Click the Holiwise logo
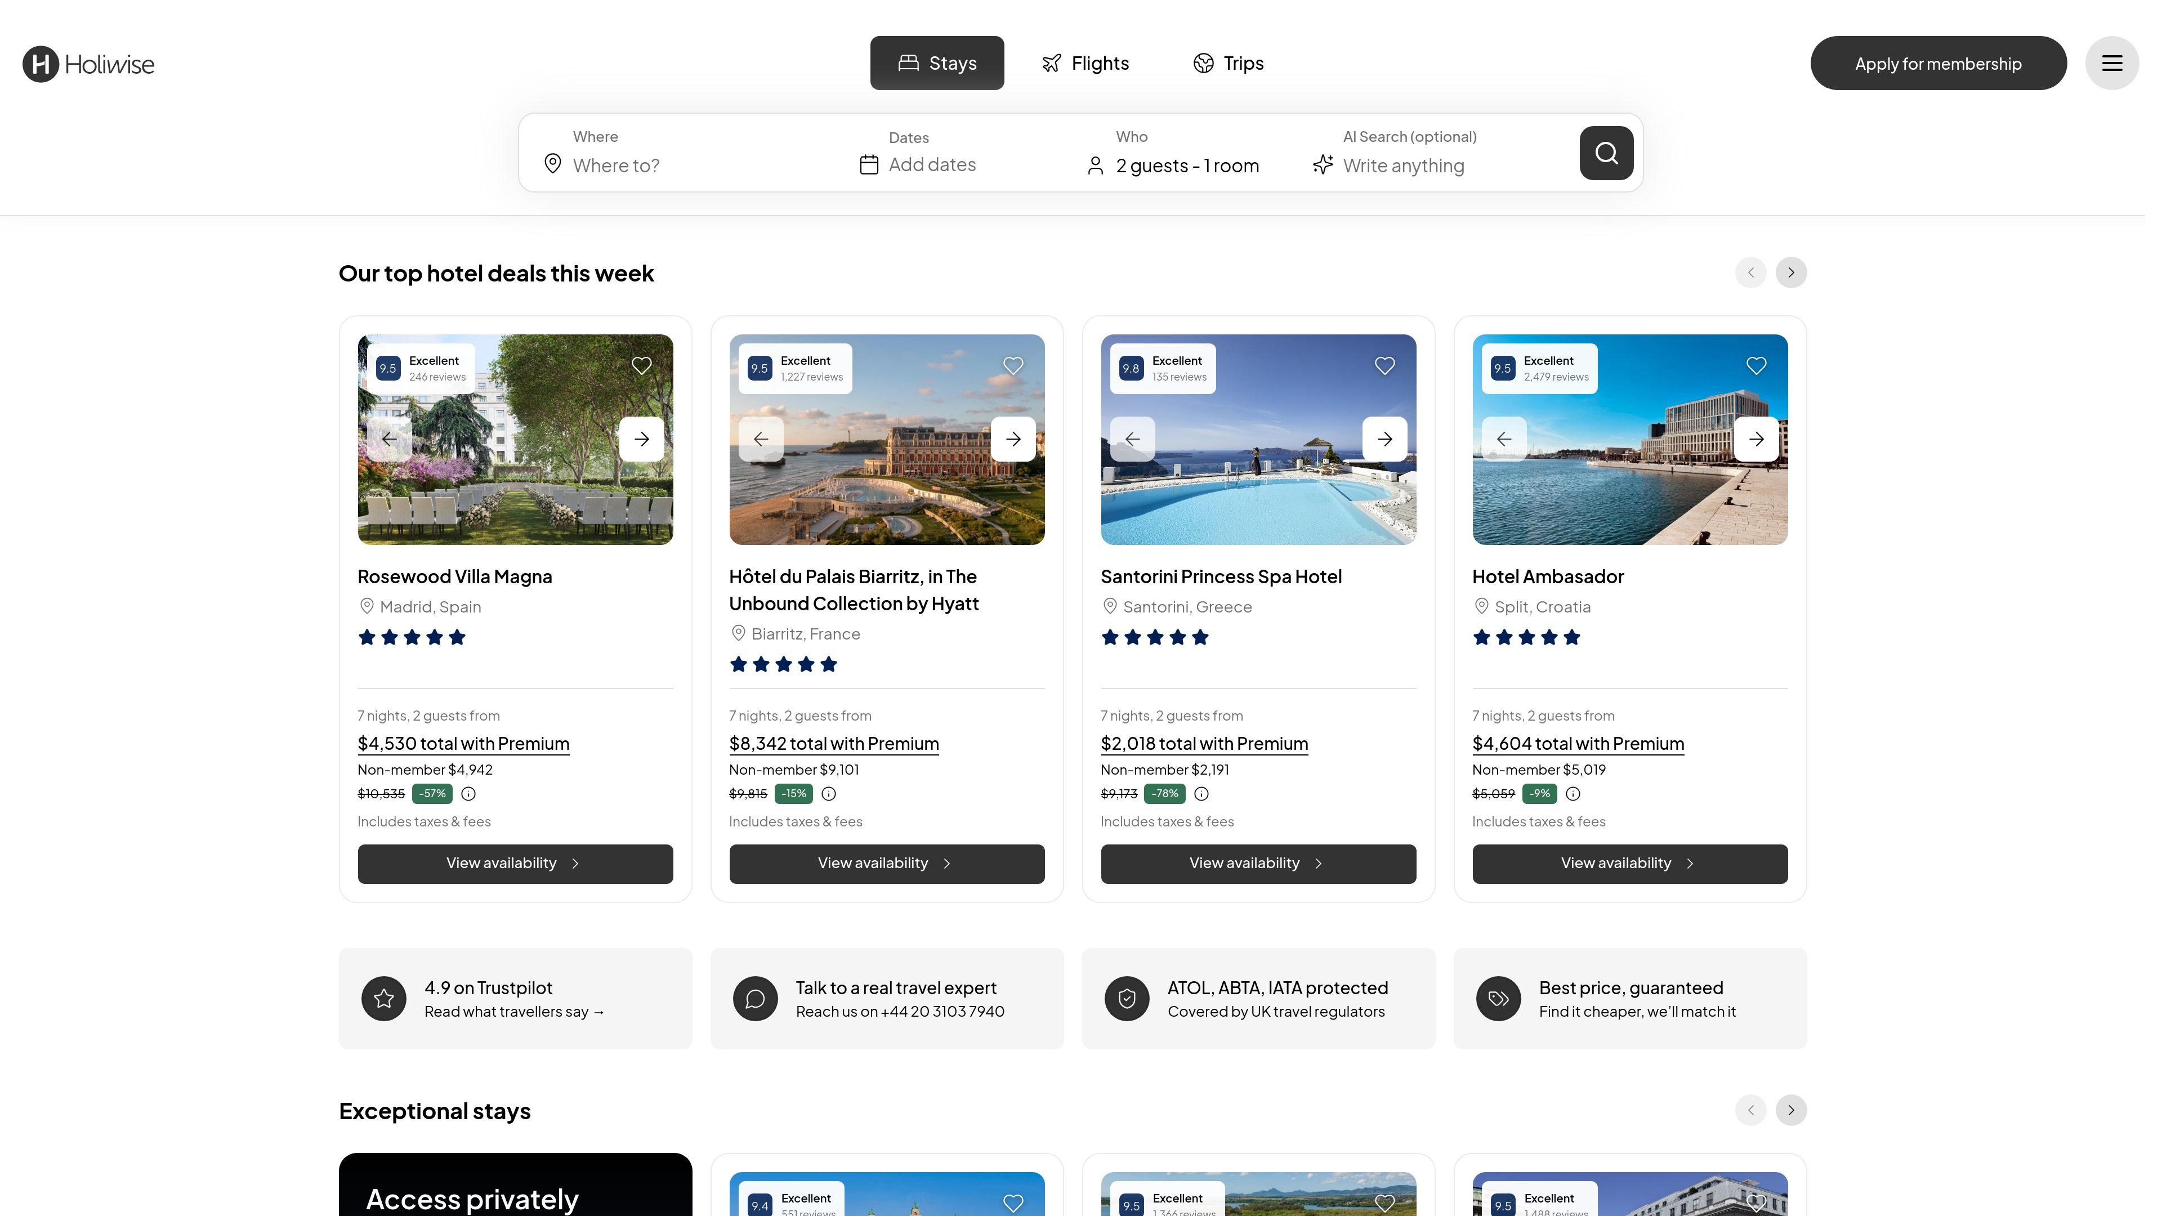2162x1216 pixels. click(88, 64)
